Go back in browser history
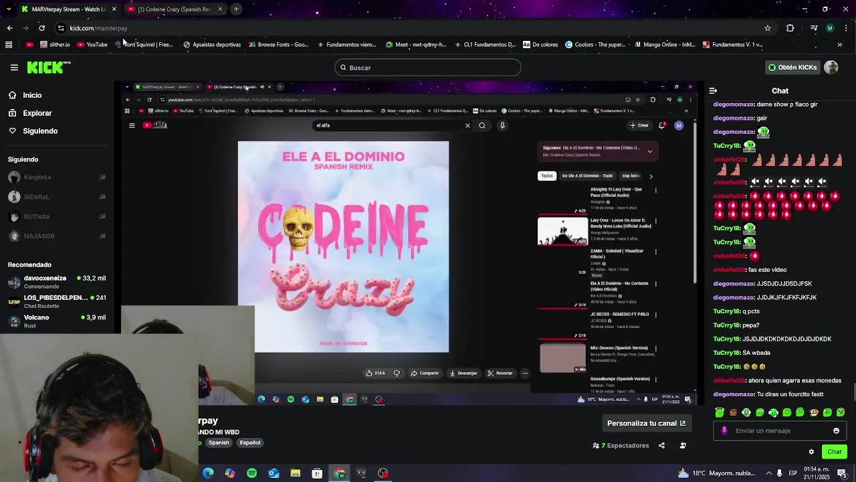 (9, 28)
